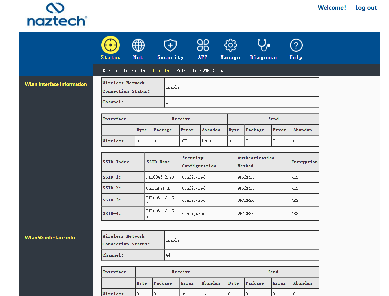Viewport: 389px width, 296px height.
Task: Click the SSID-1 name cell FX100W5-2.4G
Action: tap(163, 177)
